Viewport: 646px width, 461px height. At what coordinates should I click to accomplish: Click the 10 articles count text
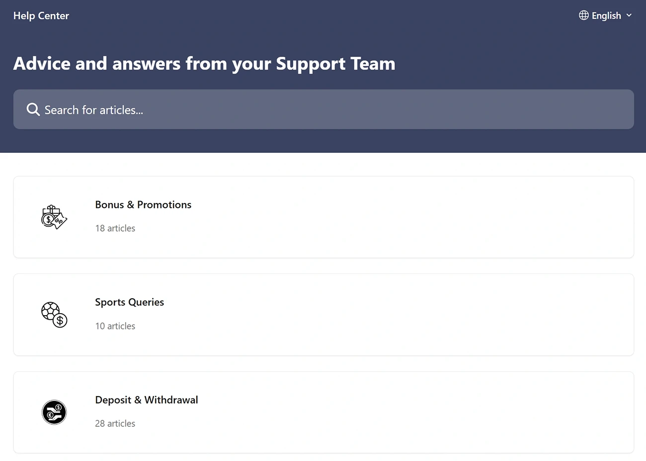tap(115, 326)
